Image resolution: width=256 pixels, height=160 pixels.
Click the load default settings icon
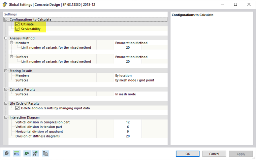tap(26, 154)
